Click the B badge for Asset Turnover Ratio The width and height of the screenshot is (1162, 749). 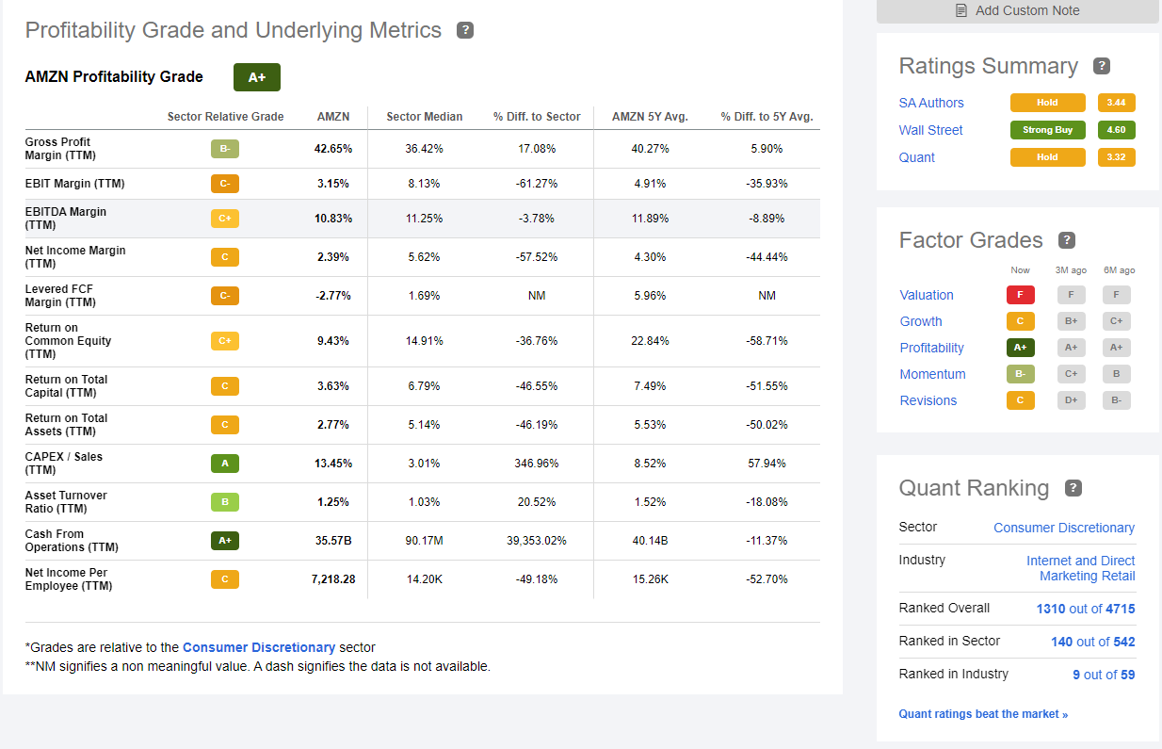tap(224, 502)
